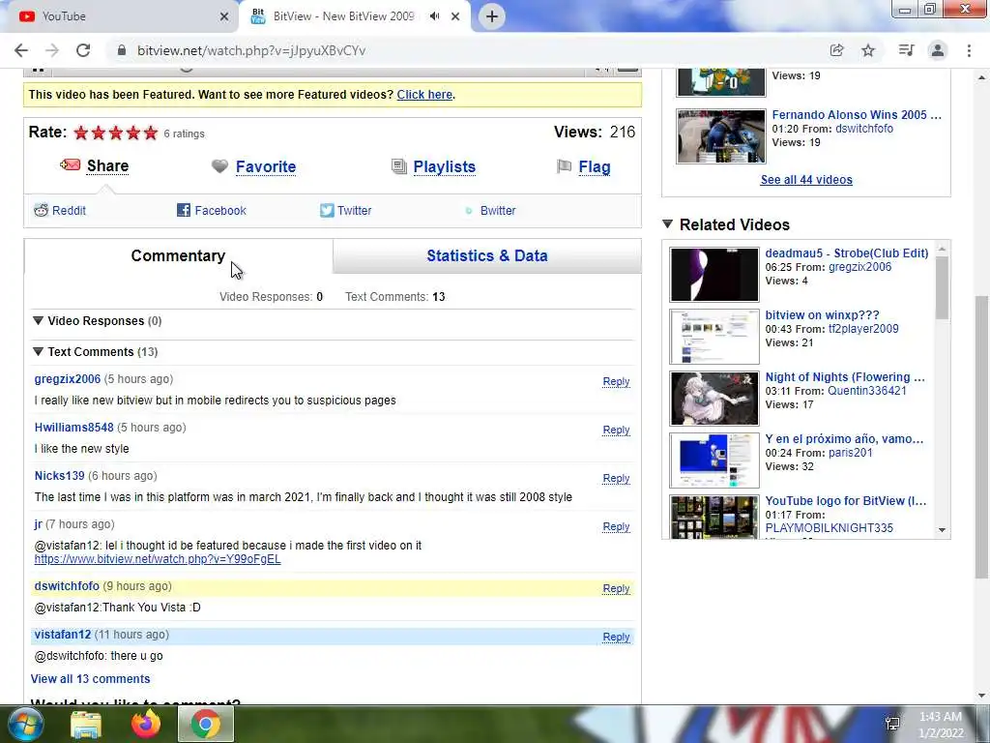Open Share options link
This screenshot has height=743, width=990.
click(107, 166)
